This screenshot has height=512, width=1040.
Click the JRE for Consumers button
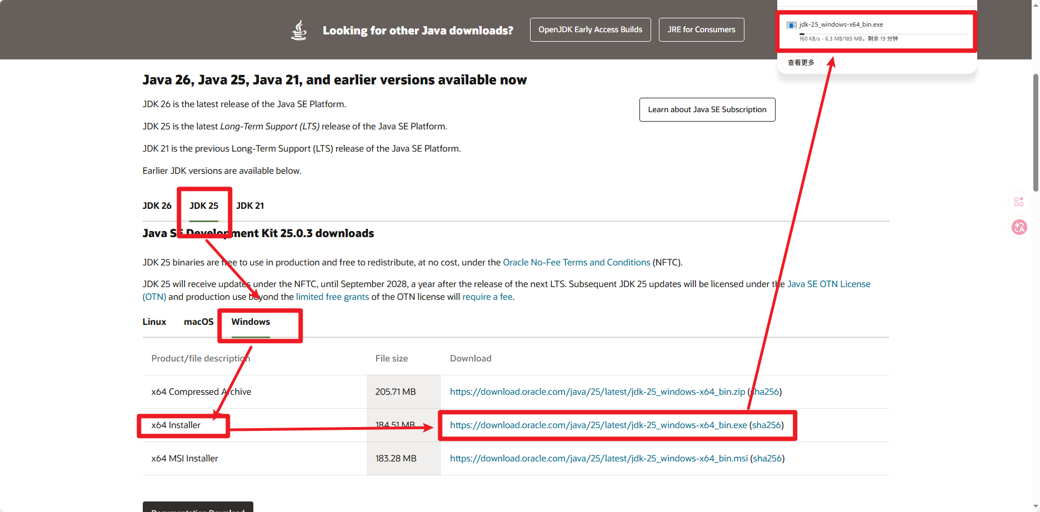point(702,29)
